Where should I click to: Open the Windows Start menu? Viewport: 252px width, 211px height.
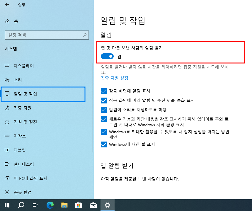pyautogui.click(x=7, y=205)
